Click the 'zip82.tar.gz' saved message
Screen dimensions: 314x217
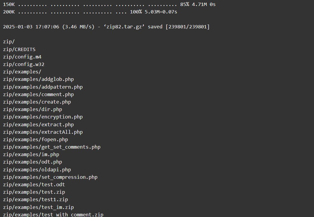106,27
